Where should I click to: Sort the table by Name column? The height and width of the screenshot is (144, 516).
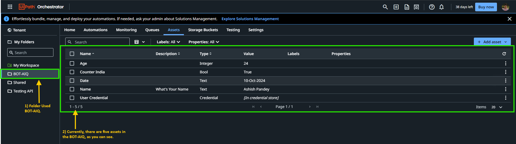pyautogui.click(x=87, y=54)
